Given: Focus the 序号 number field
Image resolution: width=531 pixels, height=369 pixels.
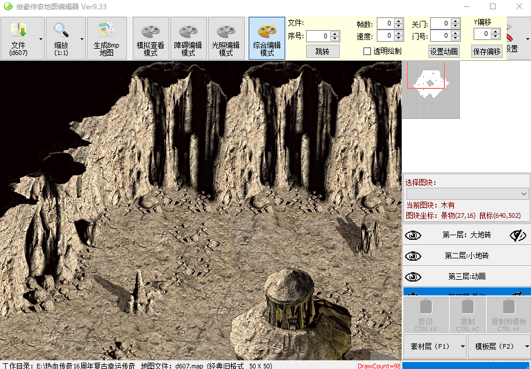Looking at the screenshot, I should pos(319,36).
